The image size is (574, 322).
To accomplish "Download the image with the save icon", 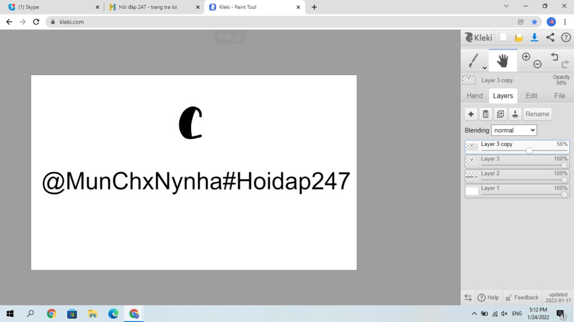I will pyautogui.click(x=534, y=37).
